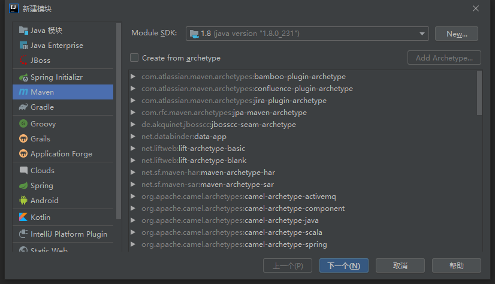Viewport: 495px width, 284px height.
Task: Expand the lift-archetype-basic node
Action: pyautogui.click(x=133, y=149)
